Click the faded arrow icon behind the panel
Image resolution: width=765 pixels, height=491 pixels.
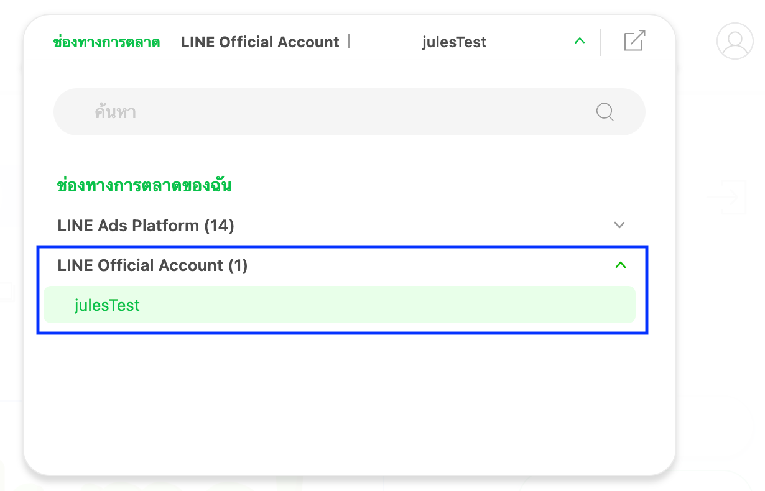[x=726, y=198]
